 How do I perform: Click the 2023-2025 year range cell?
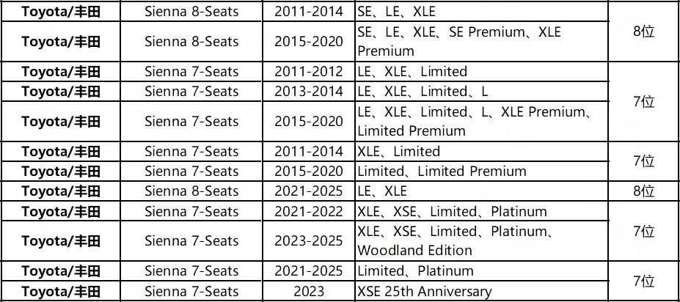tap(309, 241)
